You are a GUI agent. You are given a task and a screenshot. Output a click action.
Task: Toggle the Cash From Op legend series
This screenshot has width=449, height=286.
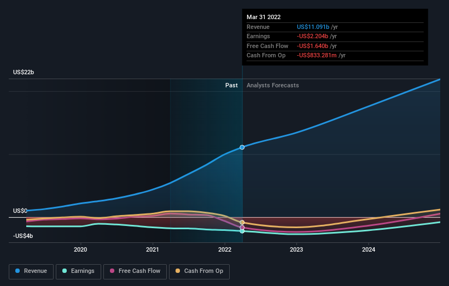[199, 271]
